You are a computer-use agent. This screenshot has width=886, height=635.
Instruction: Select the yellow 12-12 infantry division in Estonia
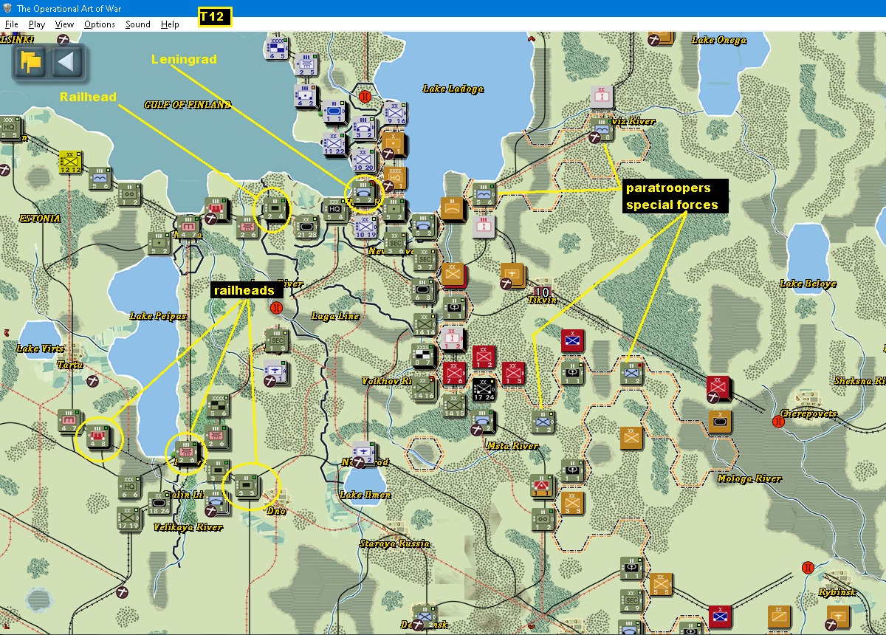tap(72, 163)
